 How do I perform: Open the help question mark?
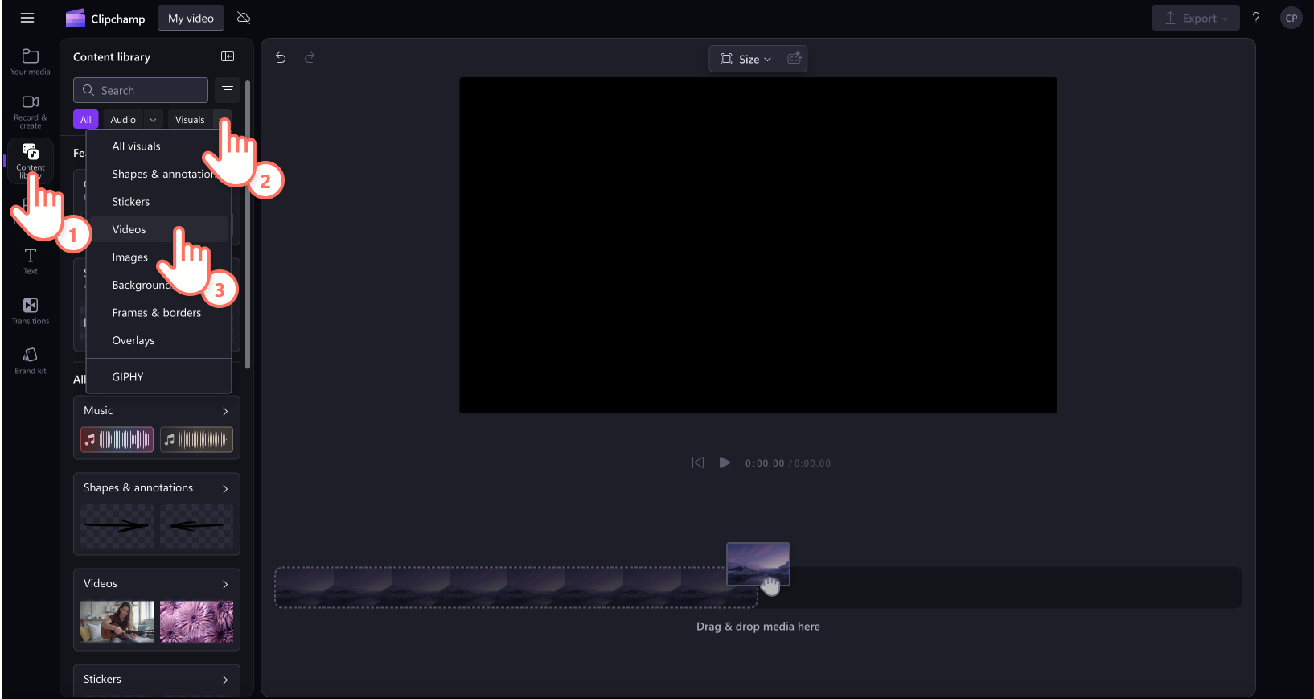tap(1256, 18)
